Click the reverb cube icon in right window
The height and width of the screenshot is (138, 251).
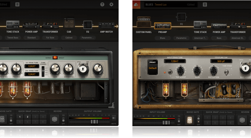pos(242,120)
